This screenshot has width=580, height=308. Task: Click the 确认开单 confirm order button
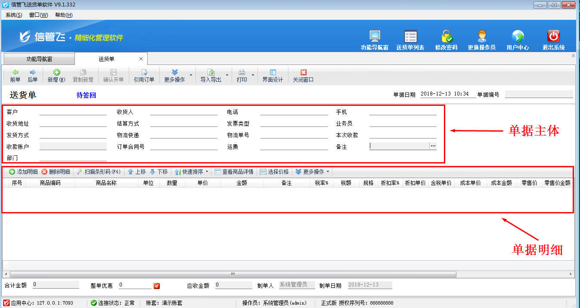click(113, 75)
